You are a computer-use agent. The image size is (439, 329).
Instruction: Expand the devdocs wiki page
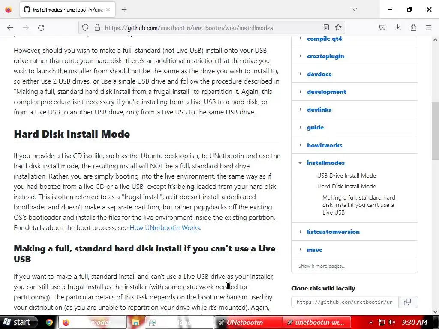click(300, 74)
